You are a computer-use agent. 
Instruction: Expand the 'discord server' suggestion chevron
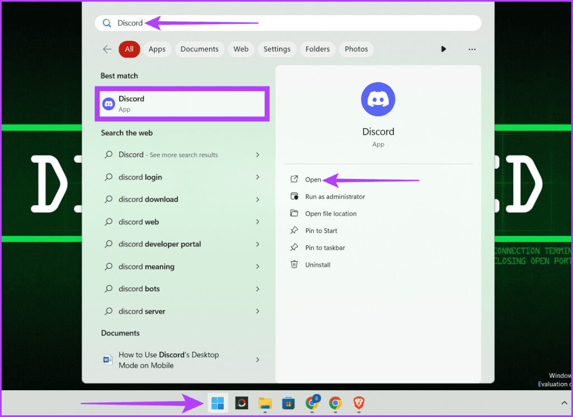[257, 311]
